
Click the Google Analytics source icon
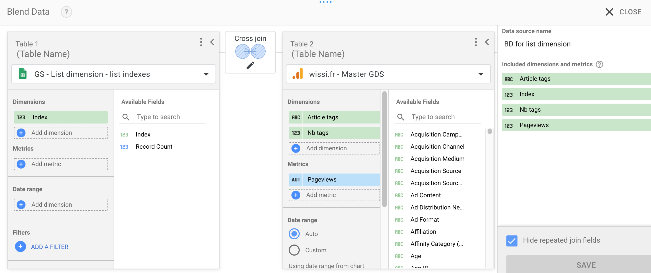click(x=298, y=74)
